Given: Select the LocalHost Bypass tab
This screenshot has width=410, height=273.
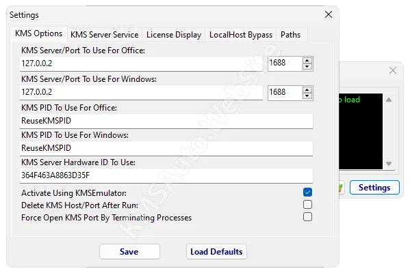Looking at the screenshot, I should (241, 35).
